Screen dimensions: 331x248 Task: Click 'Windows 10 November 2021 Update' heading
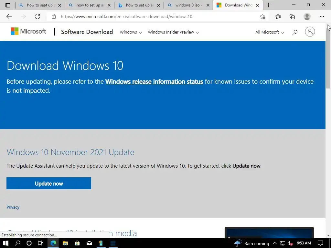pos(70,152)
